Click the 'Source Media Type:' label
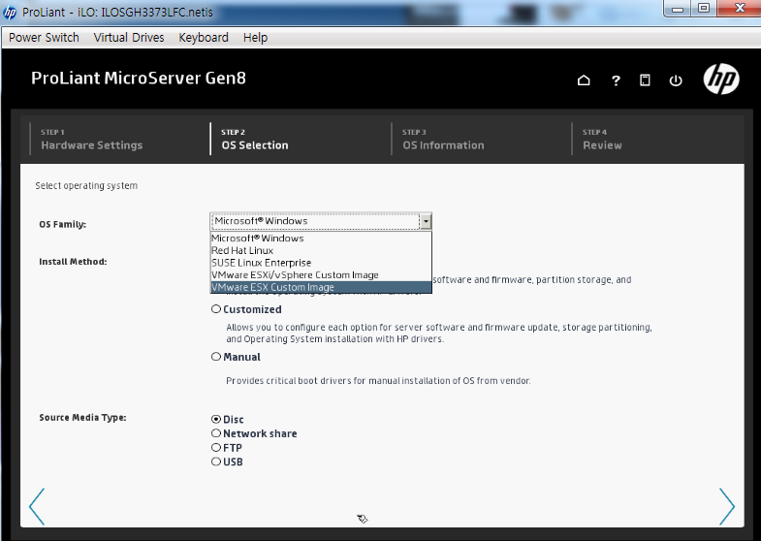761x541 pixels. pos(82,417)
